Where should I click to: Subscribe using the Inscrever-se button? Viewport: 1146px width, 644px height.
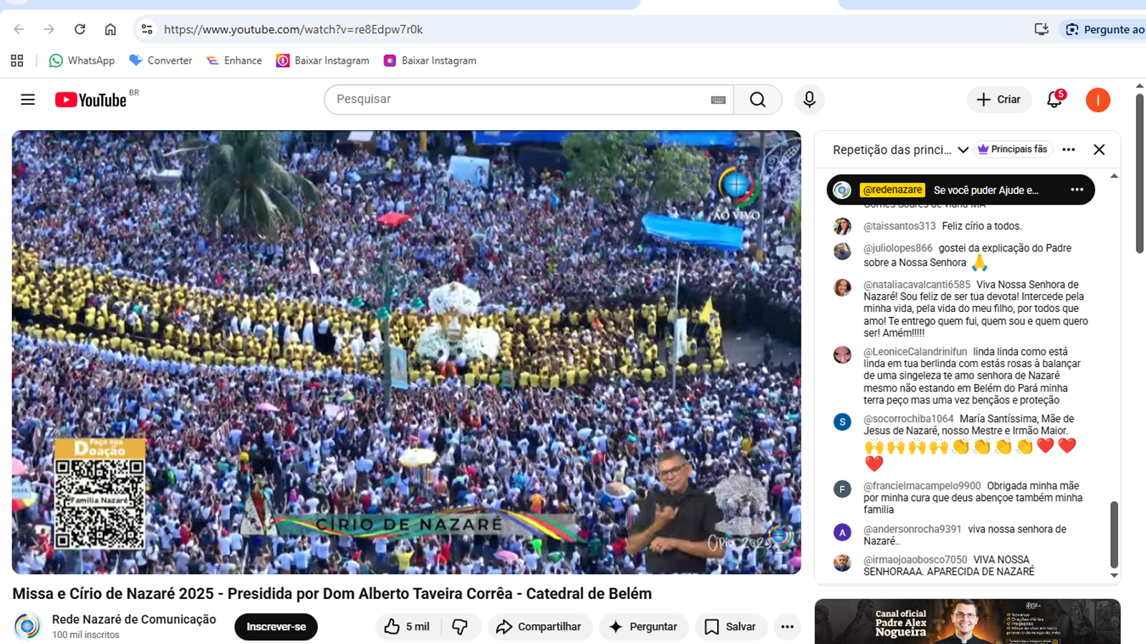point(276,627)
